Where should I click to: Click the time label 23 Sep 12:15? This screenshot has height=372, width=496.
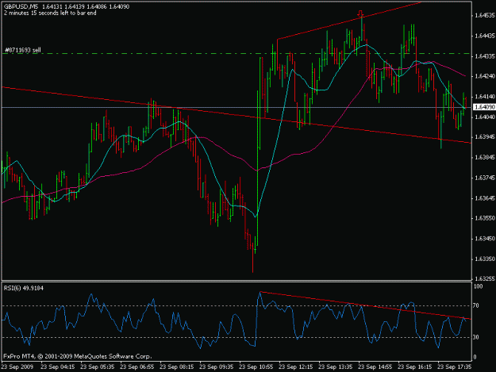pyautogui.click(x=296, y=367)
